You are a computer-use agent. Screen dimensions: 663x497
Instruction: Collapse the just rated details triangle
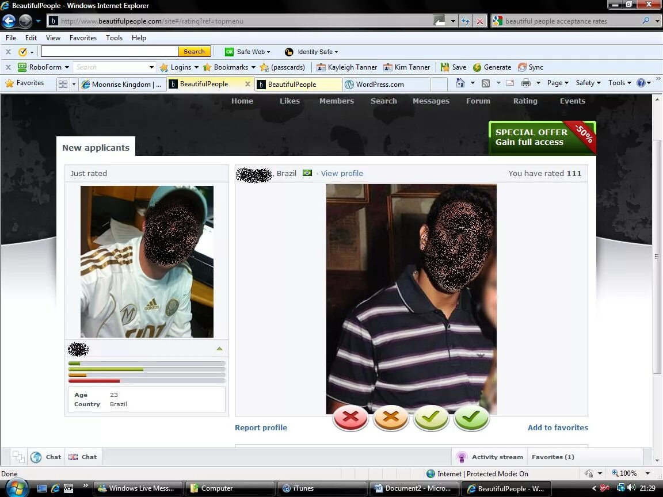[x=219, y=349]
